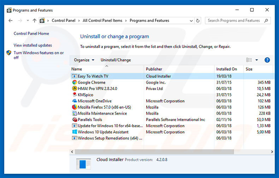Select the Mozilla Firefox 57.0 entry icon
279x178 pixels.
tap(75, 107)
